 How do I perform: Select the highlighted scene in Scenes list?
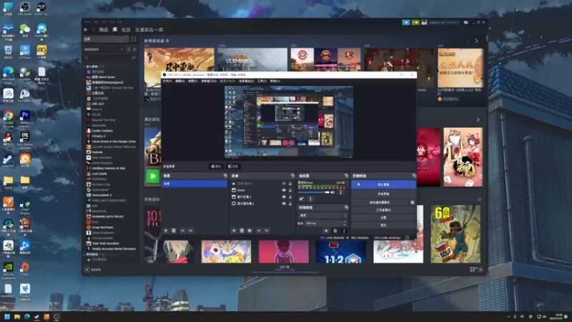click(x=194, y=184)
